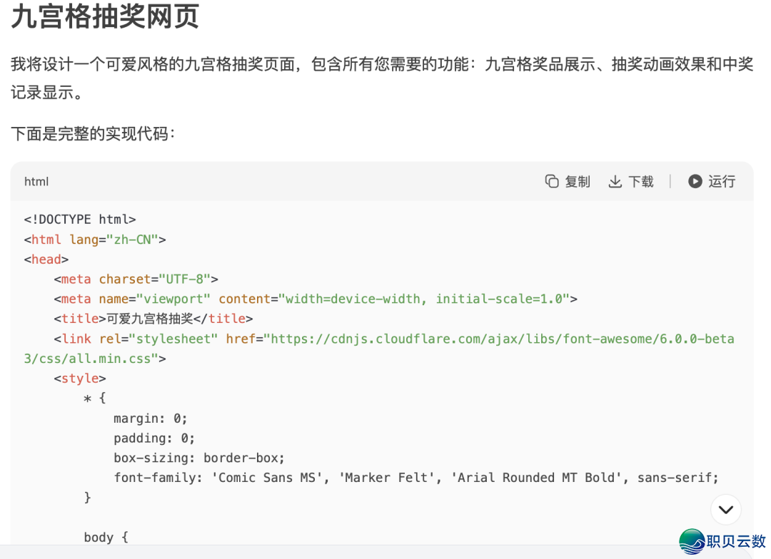The height and width of the screenshot is (559, 771).
Task: Copy the code via the 复制 label
Action: pos(578,182)
